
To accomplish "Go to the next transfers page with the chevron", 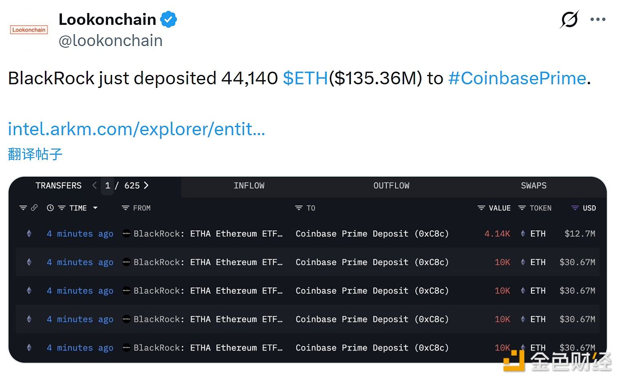I will (x=146, y=186).
